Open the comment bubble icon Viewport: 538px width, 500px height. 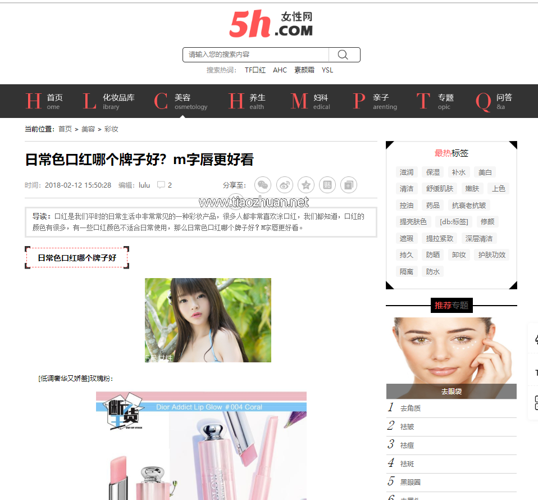tap(161, 185)
